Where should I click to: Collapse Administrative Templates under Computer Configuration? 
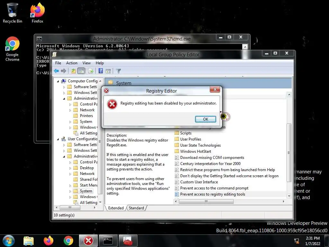(x=64, y=99)
